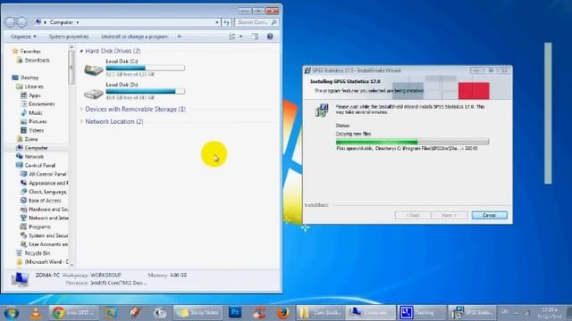572x321 pixels.
Task: Toggle the preview pane button
Action: pyautogui.click(x=255, y=37)
